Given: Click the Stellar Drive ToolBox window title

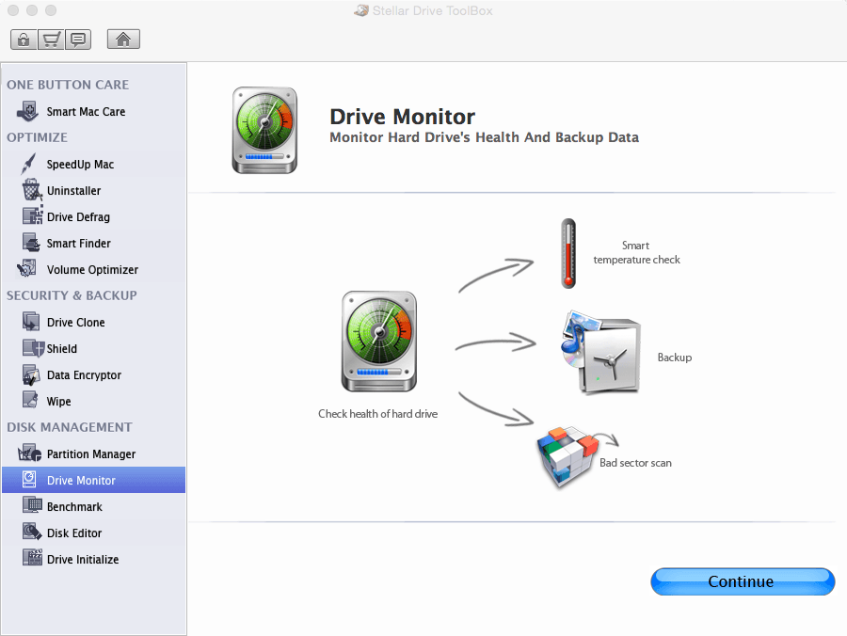Looking at the screenshot, I should tap(432, 10).
